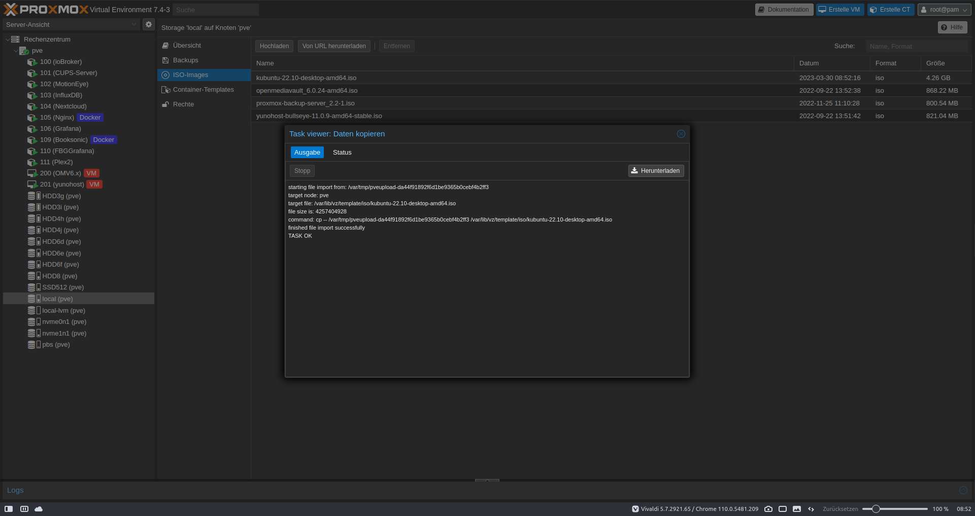This screenshot has width=975, height=516.
Task: Expand the Logs panel toggle
Action: coord(963,490)
